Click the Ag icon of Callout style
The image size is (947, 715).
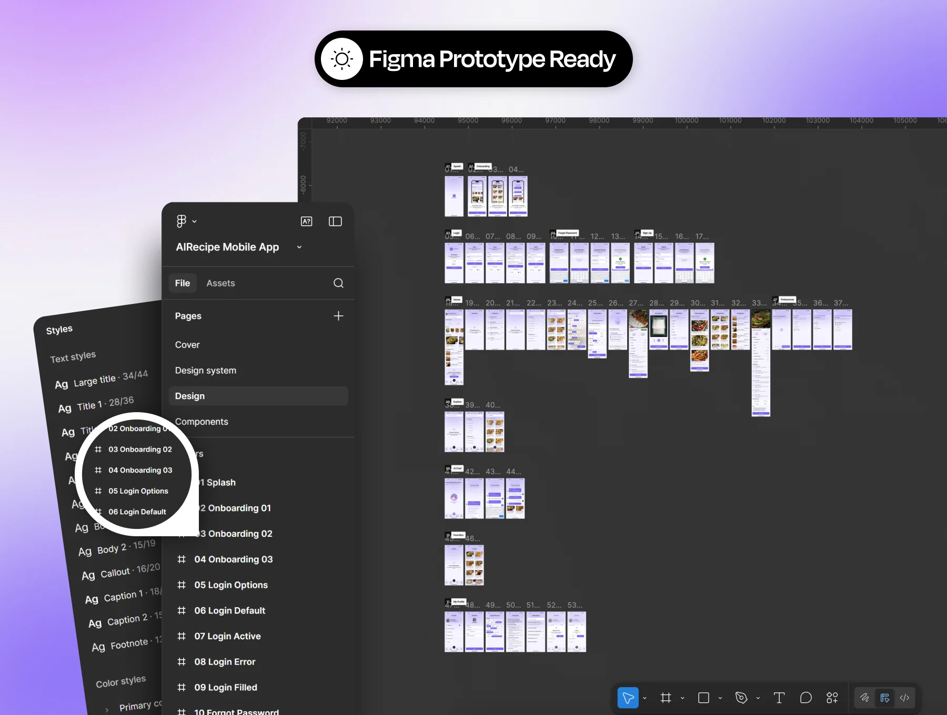(88, 575)
